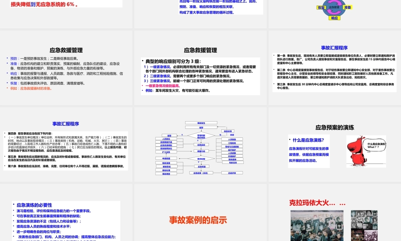Select line 第四条 报告事故应当包括下列内容
This screenshot has width=401, height=241.
[30, 133]
